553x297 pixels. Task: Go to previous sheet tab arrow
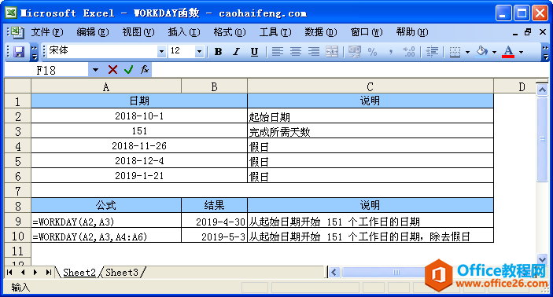point(23,273)
